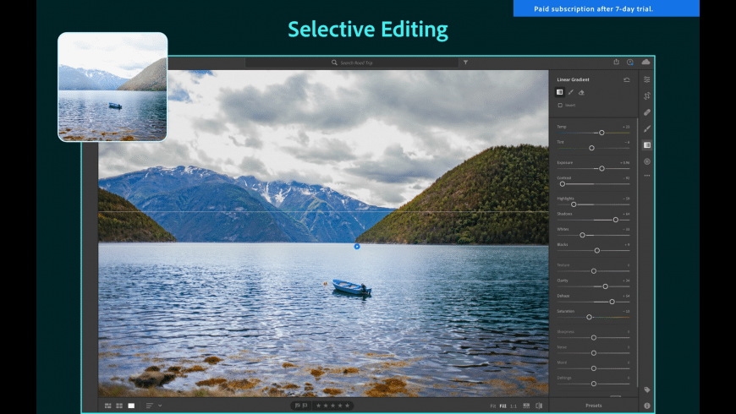This screenshot has height=414, width=736.
Task: Toggle the show original compare icon
Action: pyautogui.click(x=539, y=406)
